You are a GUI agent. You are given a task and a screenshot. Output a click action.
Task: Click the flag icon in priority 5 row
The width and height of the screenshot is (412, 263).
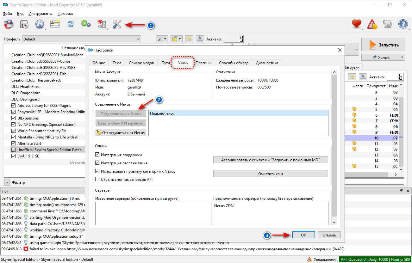pyautogui.click(x=354, y=109)
